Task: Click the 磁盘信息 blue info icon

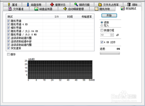Action: 28,5
